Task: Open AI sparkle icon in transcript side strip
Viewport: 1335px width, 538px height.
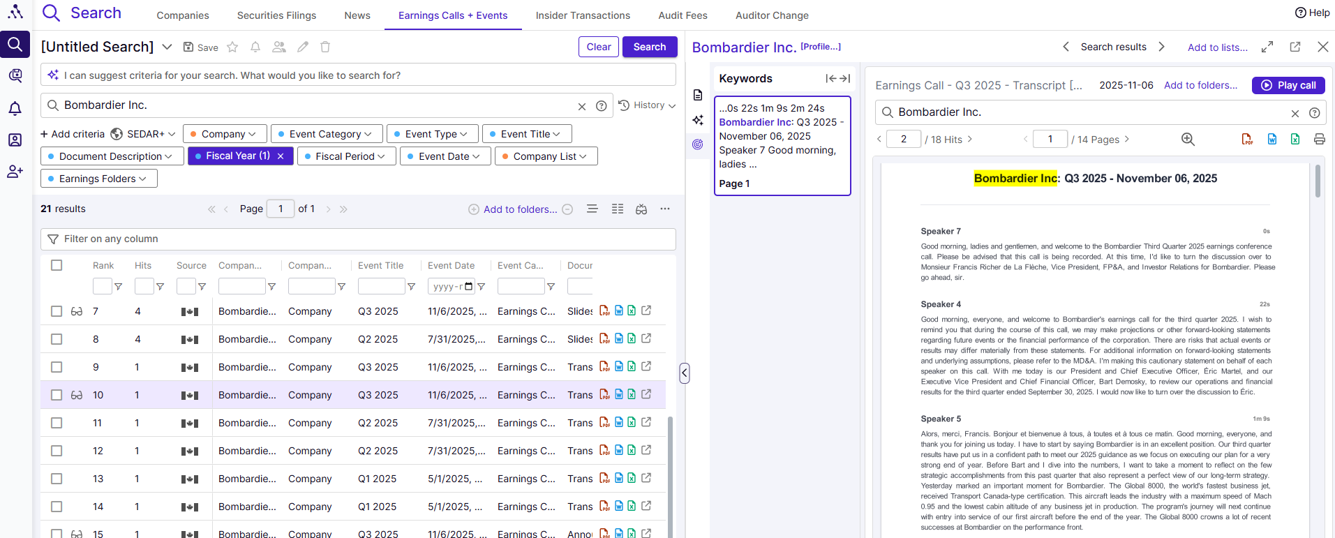Action: [698, 120]
